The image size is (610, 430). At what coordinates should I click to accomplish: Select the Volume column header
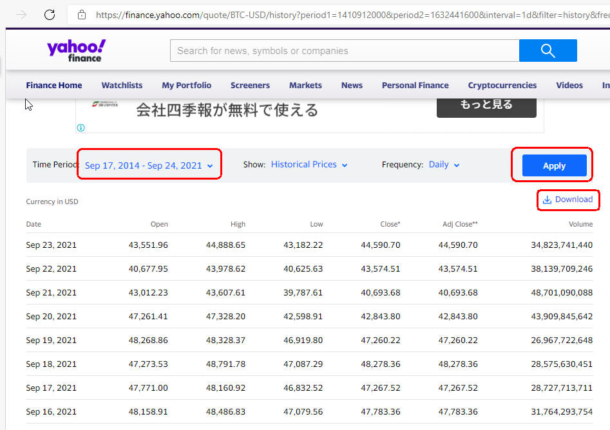click(x=580, y=224)
